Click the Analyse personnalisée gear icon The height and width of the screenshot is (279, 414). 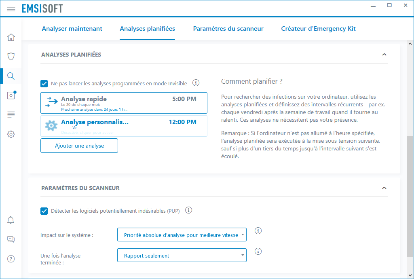(x=51, y=126)
